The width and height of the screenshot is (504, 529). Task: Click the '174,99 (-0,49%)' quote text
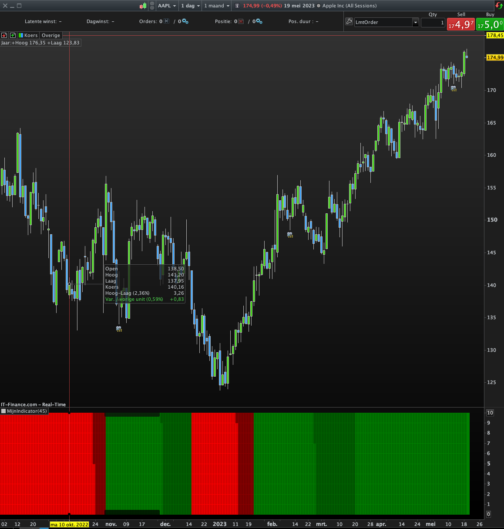coord(262,6)
